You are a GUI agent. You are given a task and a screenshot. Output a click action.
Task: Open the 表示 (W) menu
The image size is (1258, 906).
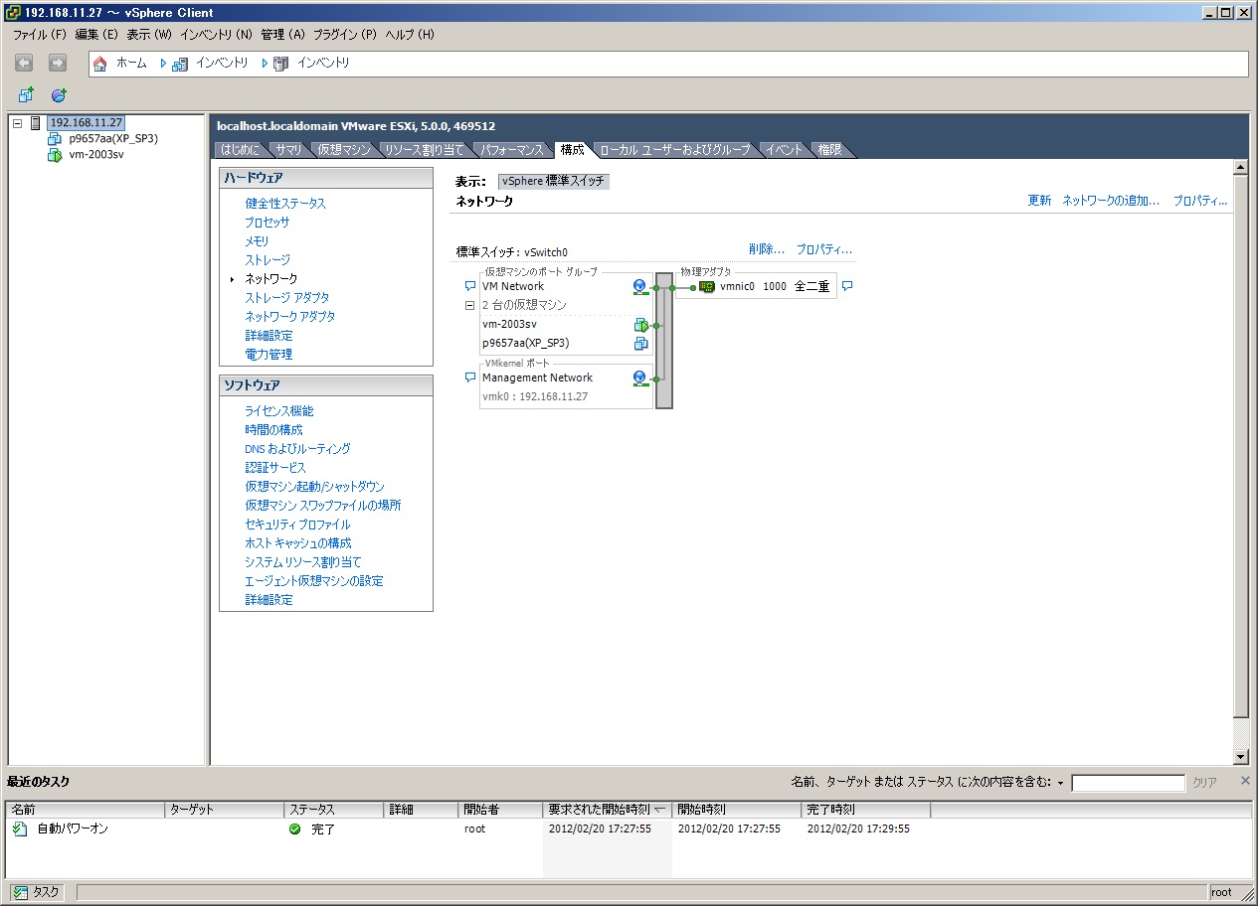click(149, 35)
